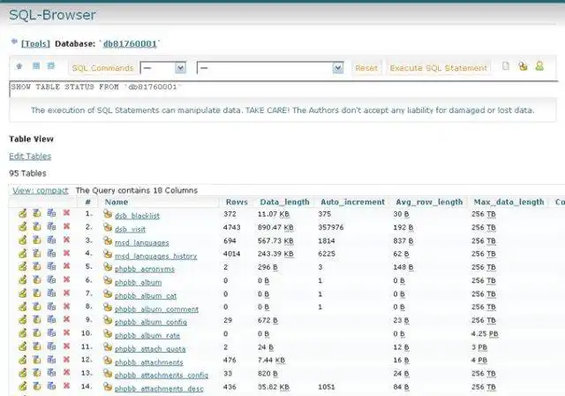Open the phpbb_acronyms table link
The width and height of the screenshot is (565, 396).
pyautogui.click(x=145, y=269)
